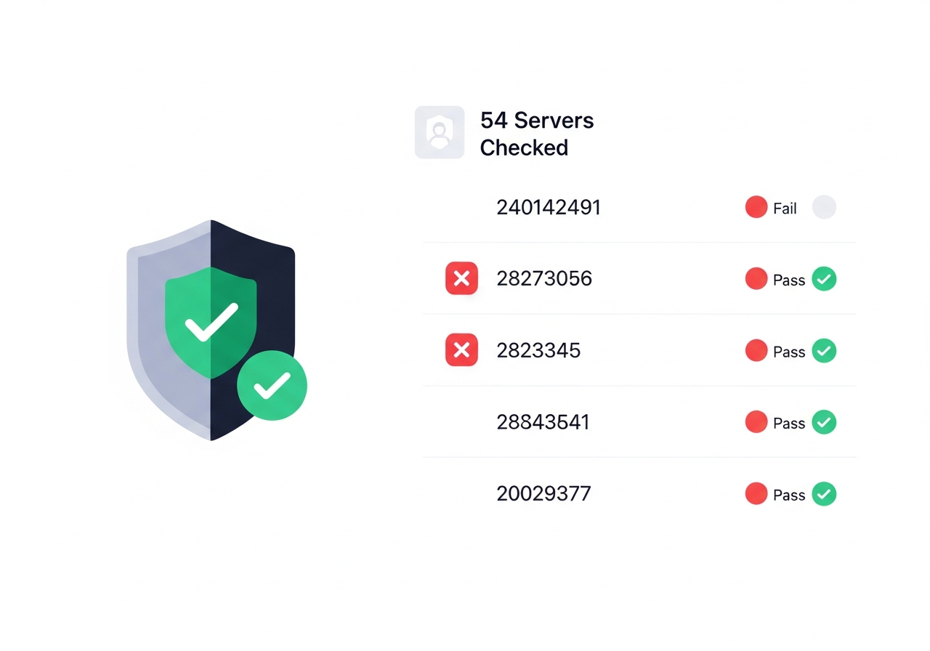The image size is (930, 651).
Task: Toggle the green check beside 2823345
Action: 824,350
